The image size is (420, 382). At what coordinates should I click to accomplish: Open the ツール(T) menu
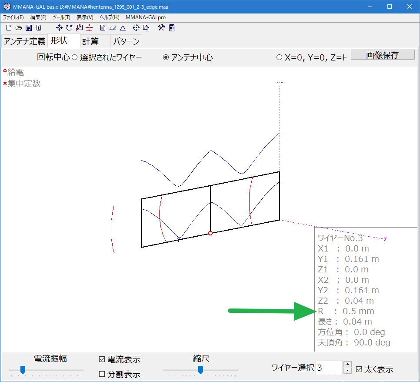[61, 17]
